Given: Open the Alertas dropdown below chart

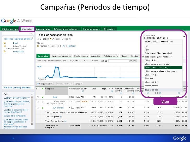Looking at the screenshot, I should tap(78, 84).
